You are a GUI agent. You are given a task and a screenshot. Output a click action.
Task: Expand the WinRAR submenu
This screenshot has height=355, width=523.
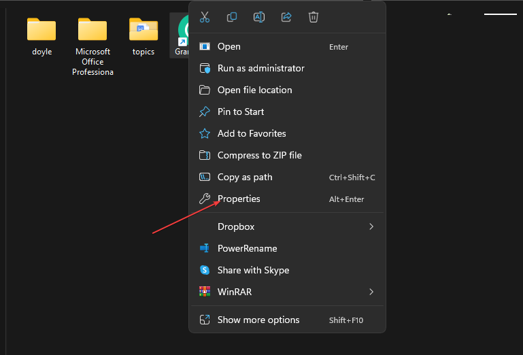[287, 292]
